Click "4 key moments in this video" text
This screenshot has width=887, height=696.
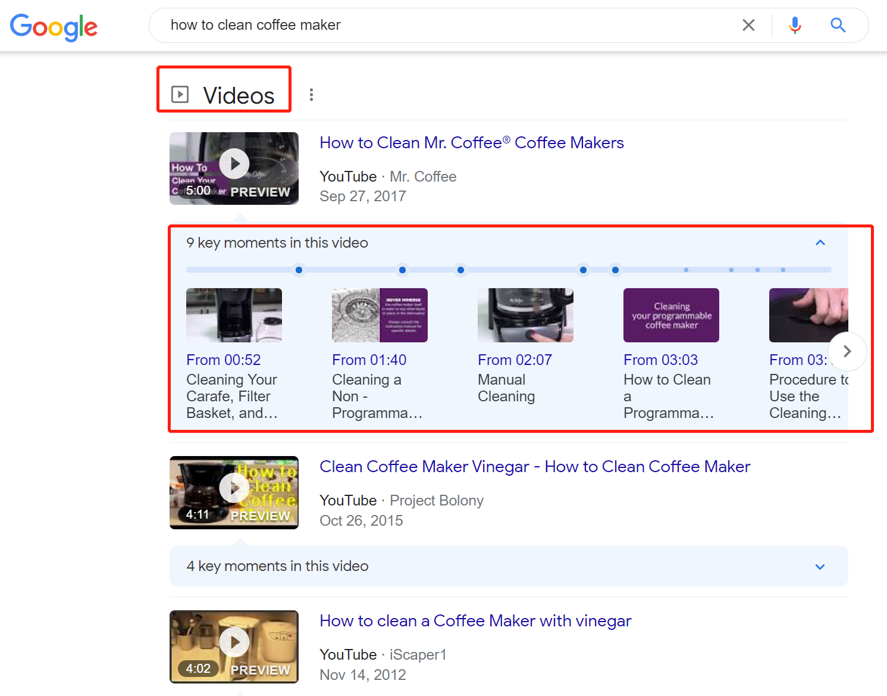(277, 566)
